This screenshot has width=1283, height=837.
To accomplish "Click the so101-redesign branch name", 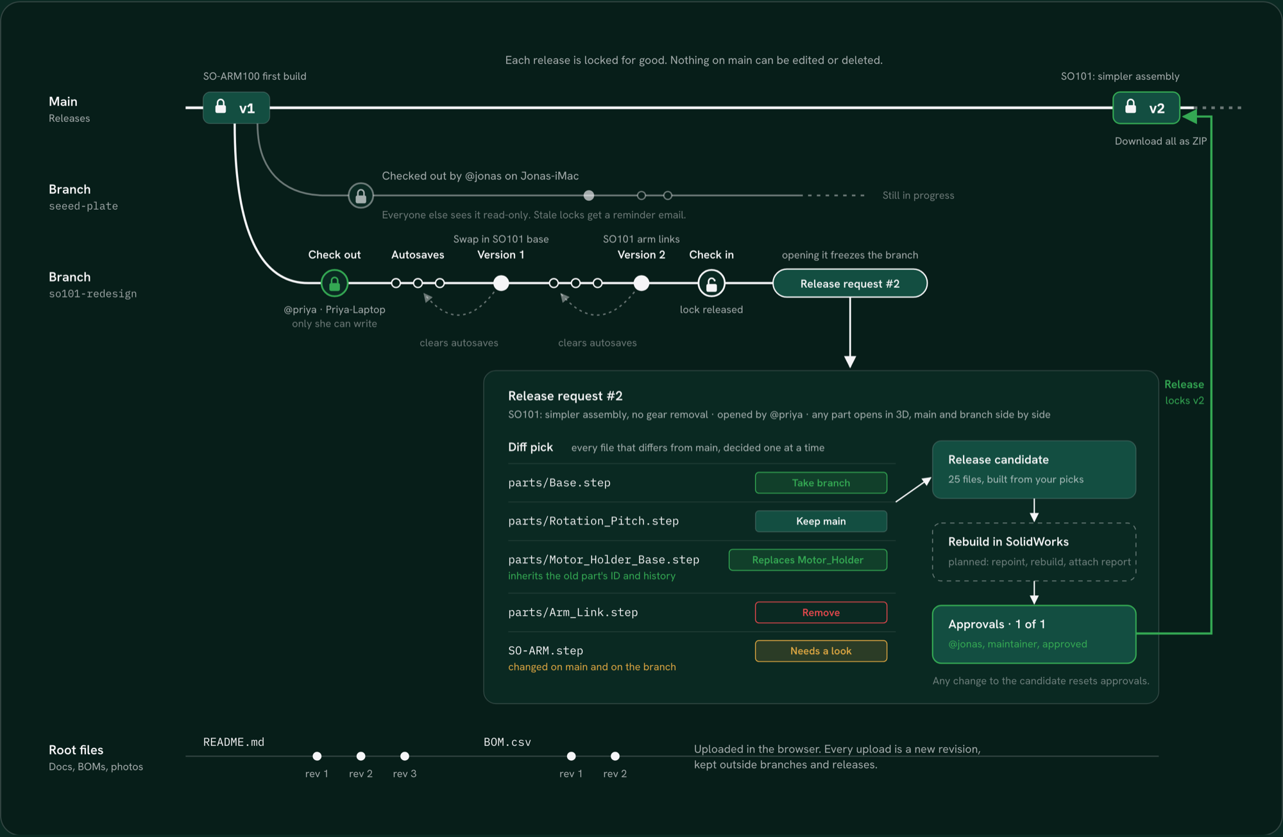I will (93, 294).
